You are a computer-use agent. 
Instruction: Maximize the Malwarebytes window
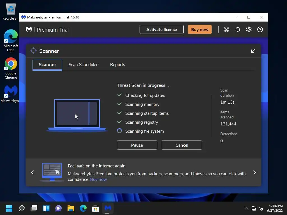249,17
